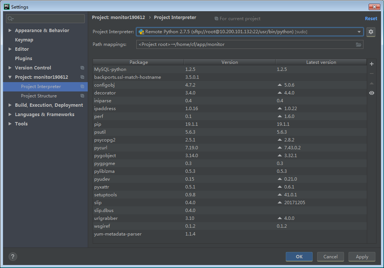Click the Path mappings field
384x268 pixels.
250,44
